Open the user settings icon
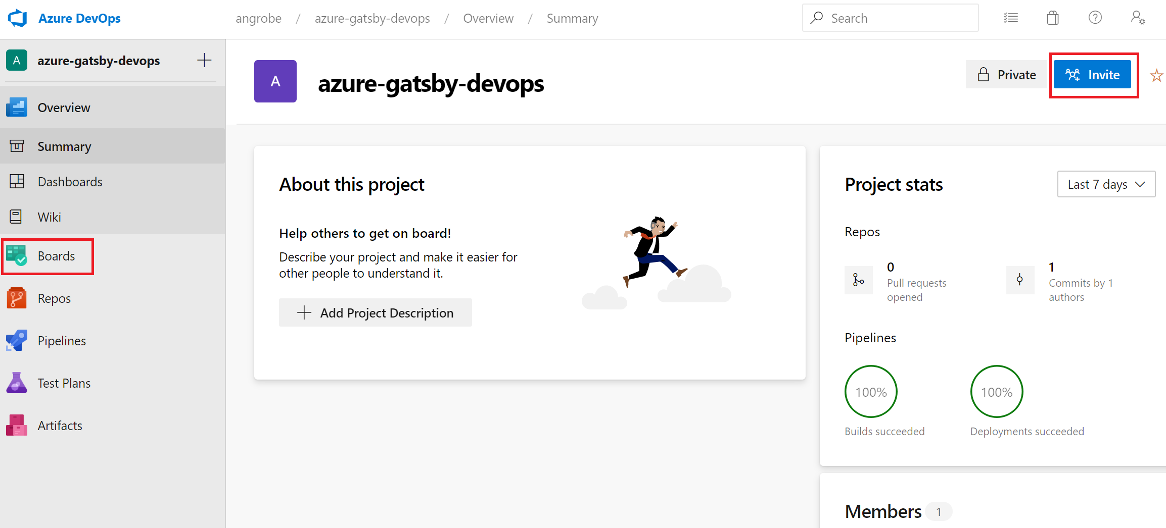The height and width of the screenshot is (528, 1166). pos(1137,18)
